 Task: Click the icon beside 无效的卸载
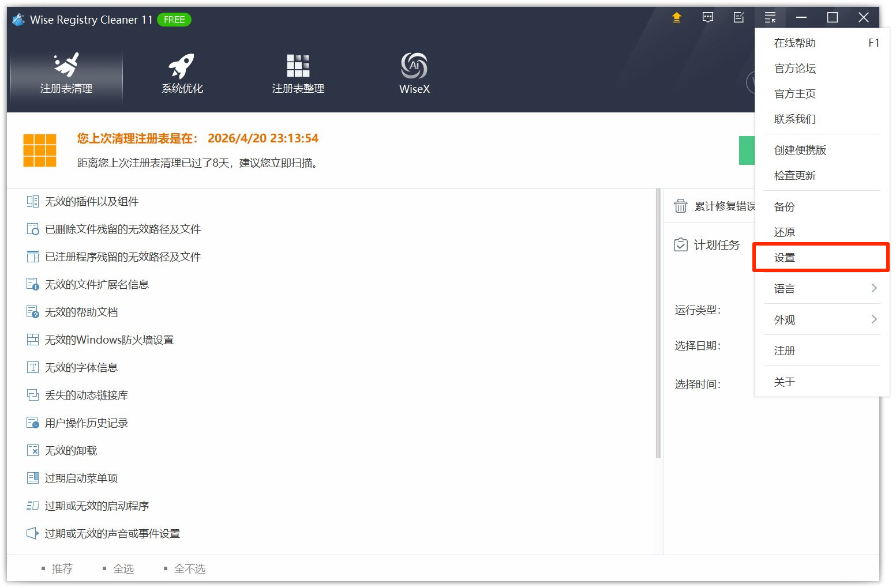[33, 451]
